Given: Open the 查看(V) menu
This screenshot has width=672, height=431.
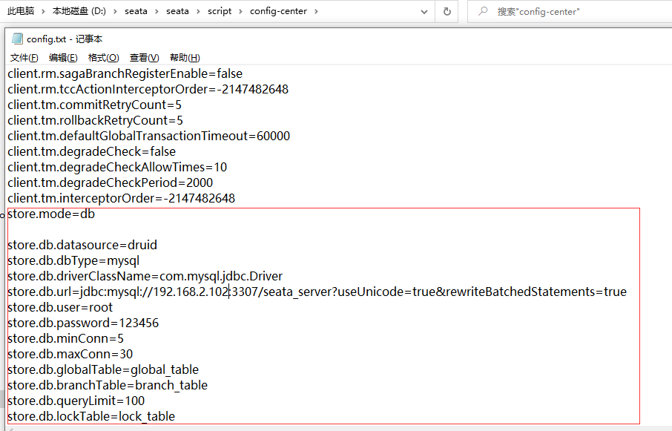Looking at the screenshot, I should pyautogui.click(x=144, y=58).
